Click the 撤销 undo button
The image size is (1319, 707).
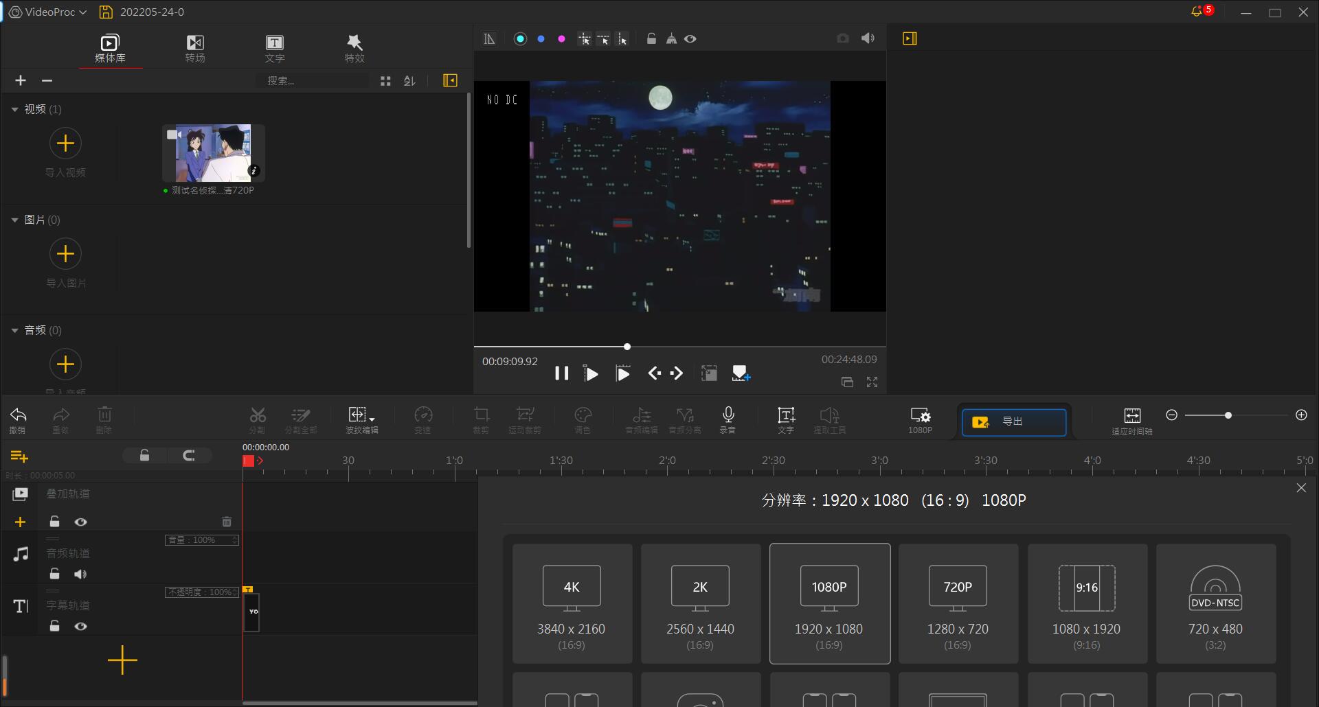[18, 420]
